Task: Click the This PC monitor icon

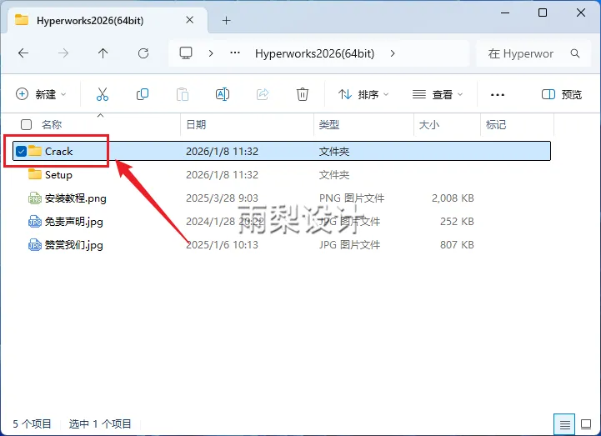Action: (x=186, y=53)
